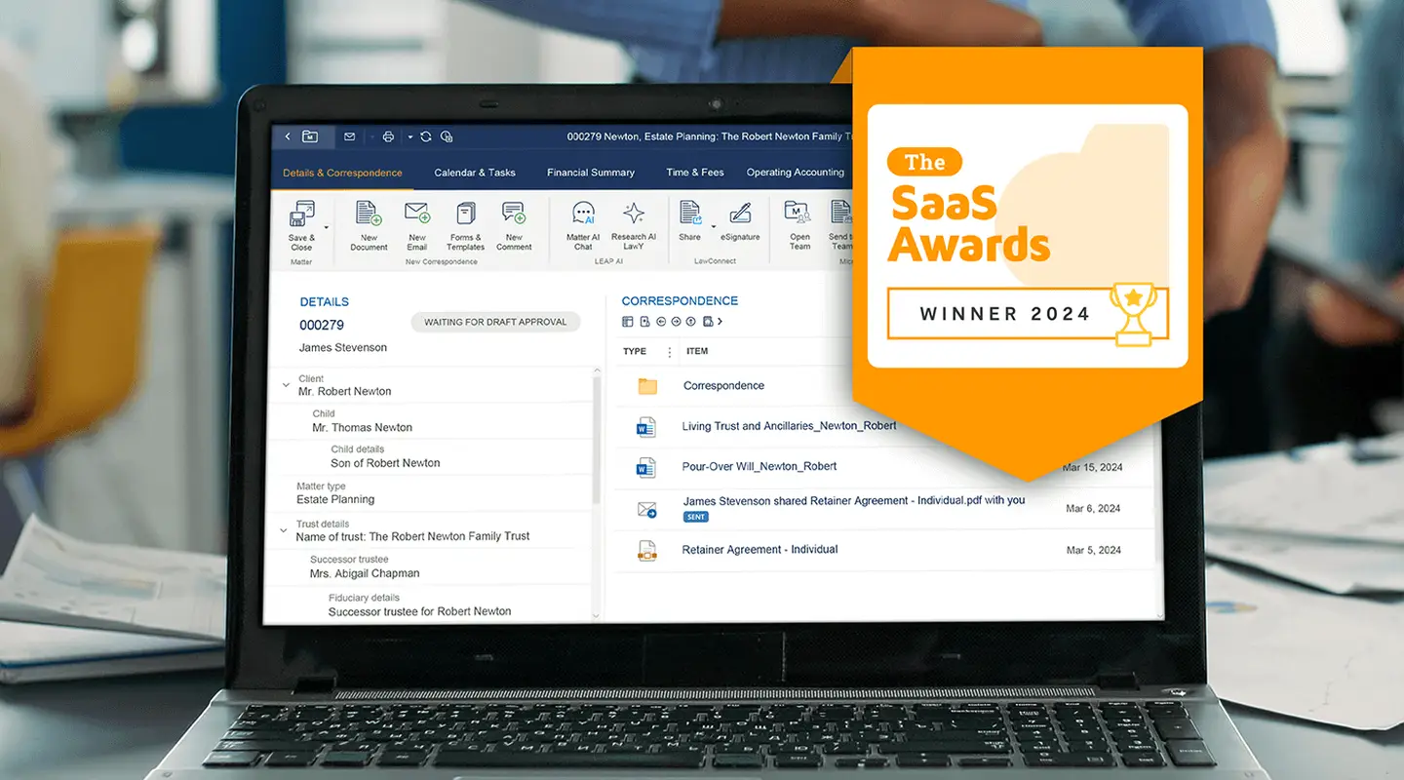This screenshot has height=780, width=1404.
Task: Collapse the Client Mr. Robert Newton row
Action: (x=286, y=385)
